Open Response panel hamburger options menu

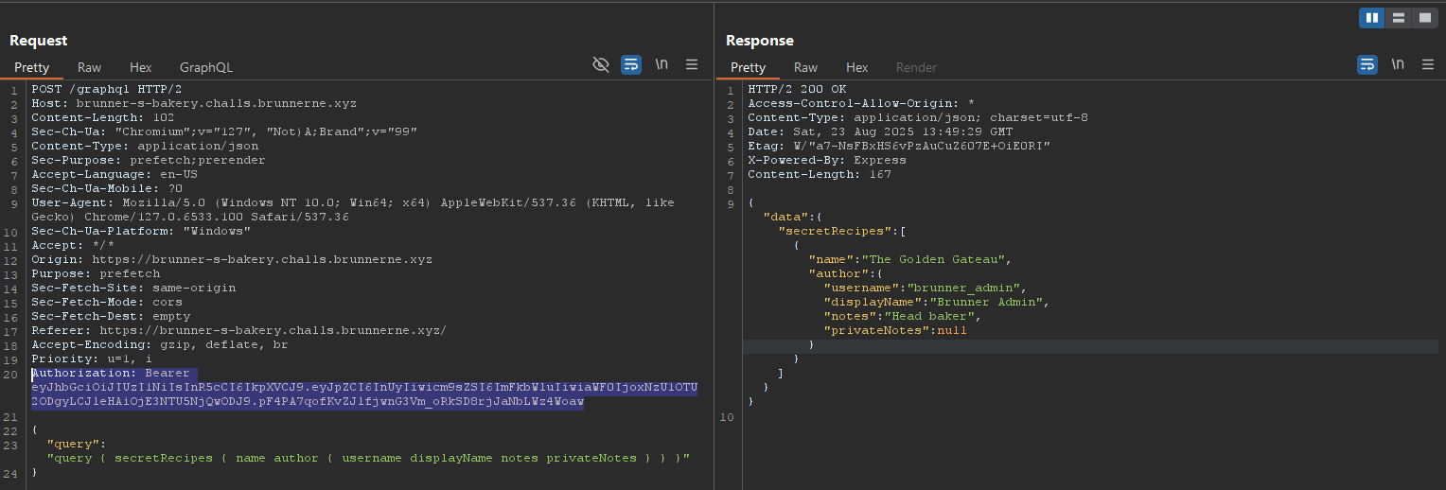pyautogui.click(x=1428, y=64)
